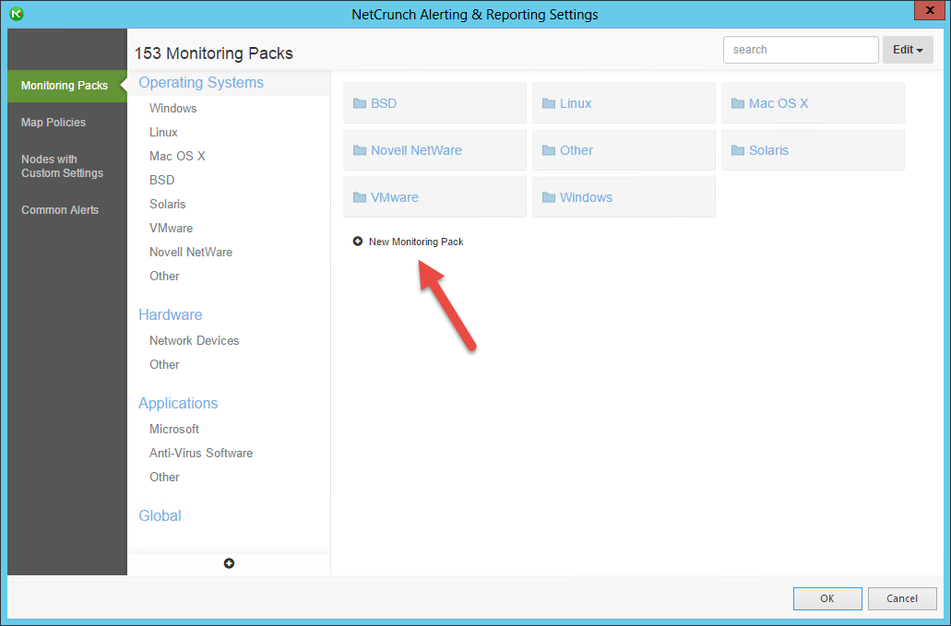
Task: Select Other under Operating Systems
Action: tap(164, 277)
